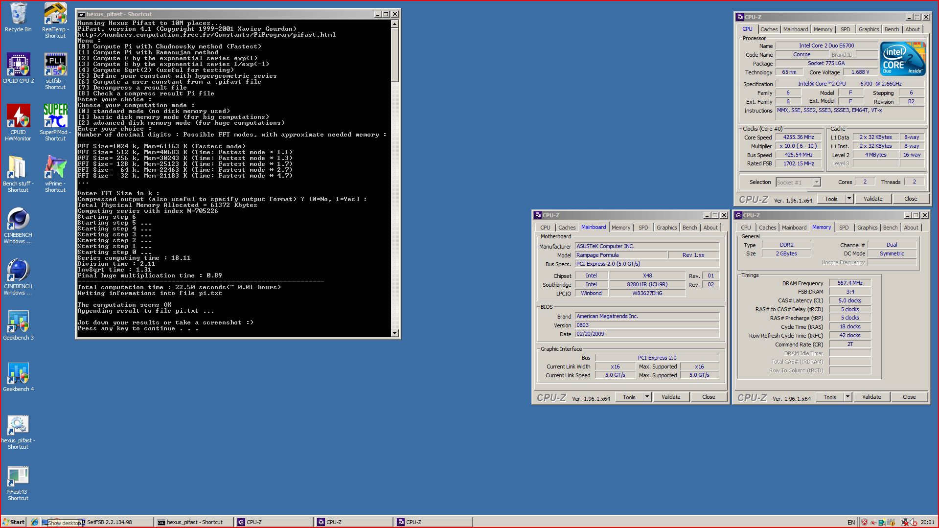Screen dimensions: 939x528
Task: Click the console vertical scrollbar thumb
Action: pyautogui.click(x=394, y=54)
